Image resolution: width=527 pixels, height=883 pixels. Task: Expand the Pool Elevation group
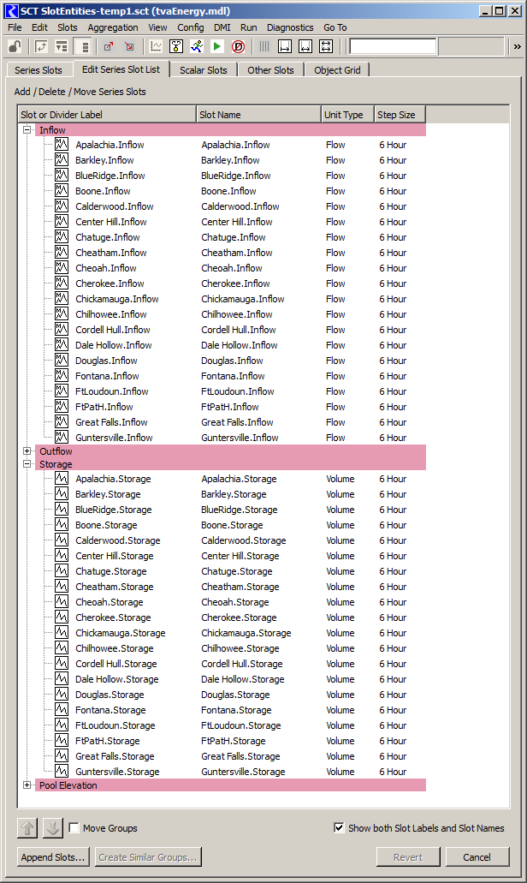(x=27, y=785)
